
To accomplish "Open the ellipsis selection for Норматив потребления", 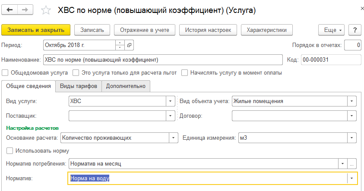I will (353, 164).
